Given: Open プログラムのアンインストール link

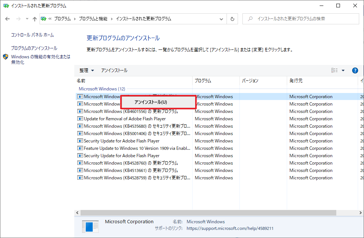Looking at the screenshot, I should pyautogui.click(x=34, y=48).
